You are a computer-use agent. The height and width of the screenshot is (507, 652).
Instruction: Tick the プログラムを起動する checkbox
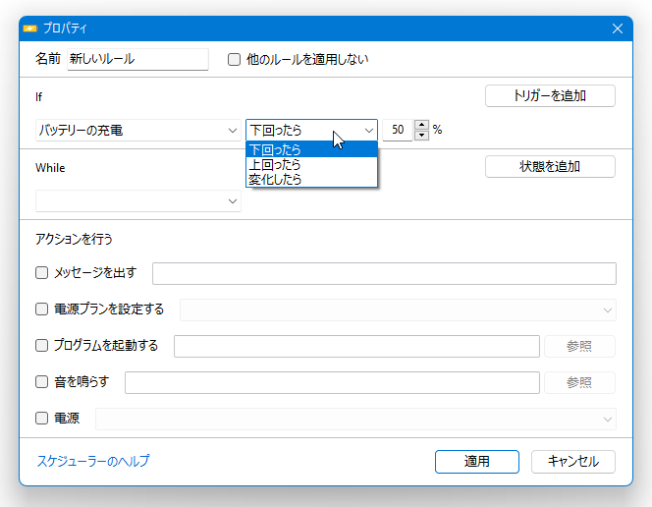coord(41,345)
